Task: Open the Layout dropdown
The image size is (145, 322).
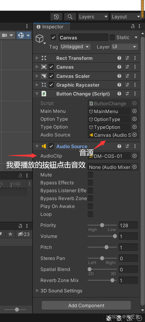Action: [x=126, y=17]
